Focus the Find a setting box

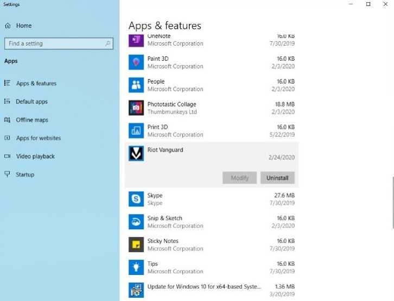point(59,43)
